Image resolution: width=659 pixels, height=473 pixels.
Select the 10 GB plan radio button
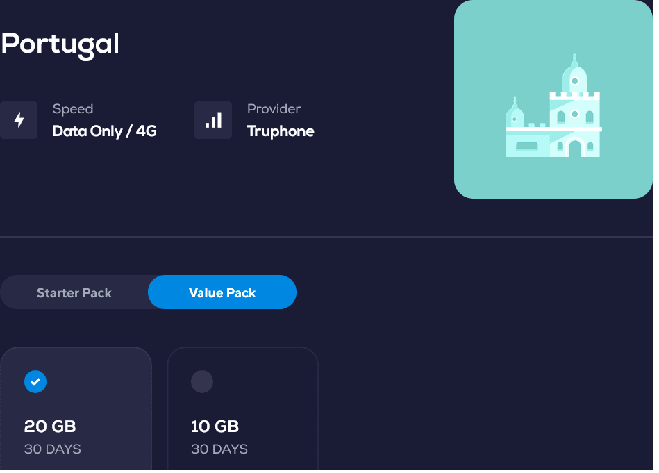point(202,381)
